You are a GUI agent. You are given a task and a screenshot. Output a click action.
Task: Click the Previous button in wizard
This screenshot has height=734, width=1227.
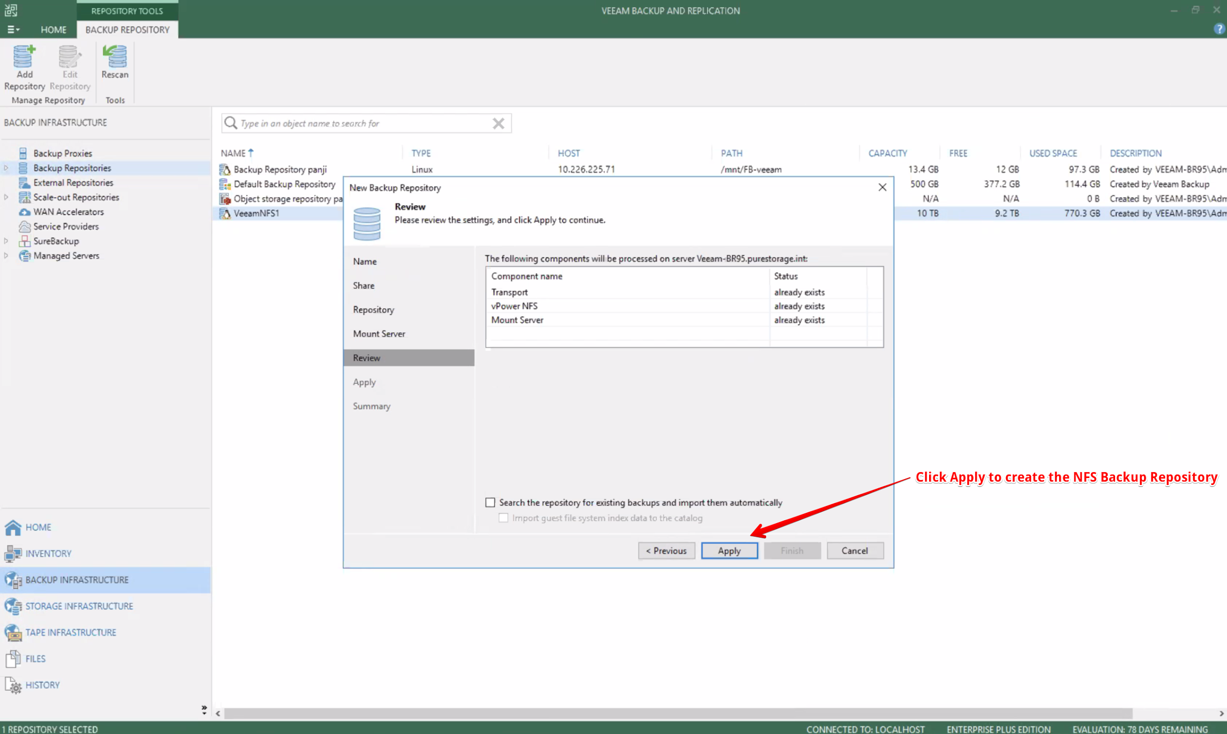(x=666, y=551)
